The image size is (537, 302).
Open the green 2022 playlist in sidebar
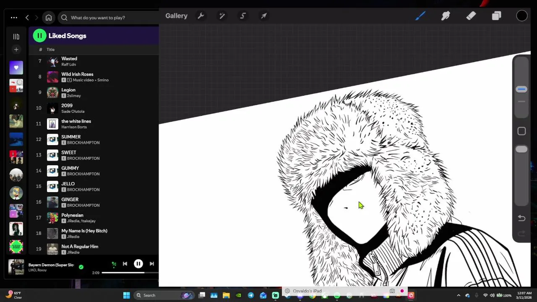tap(16, 246)
